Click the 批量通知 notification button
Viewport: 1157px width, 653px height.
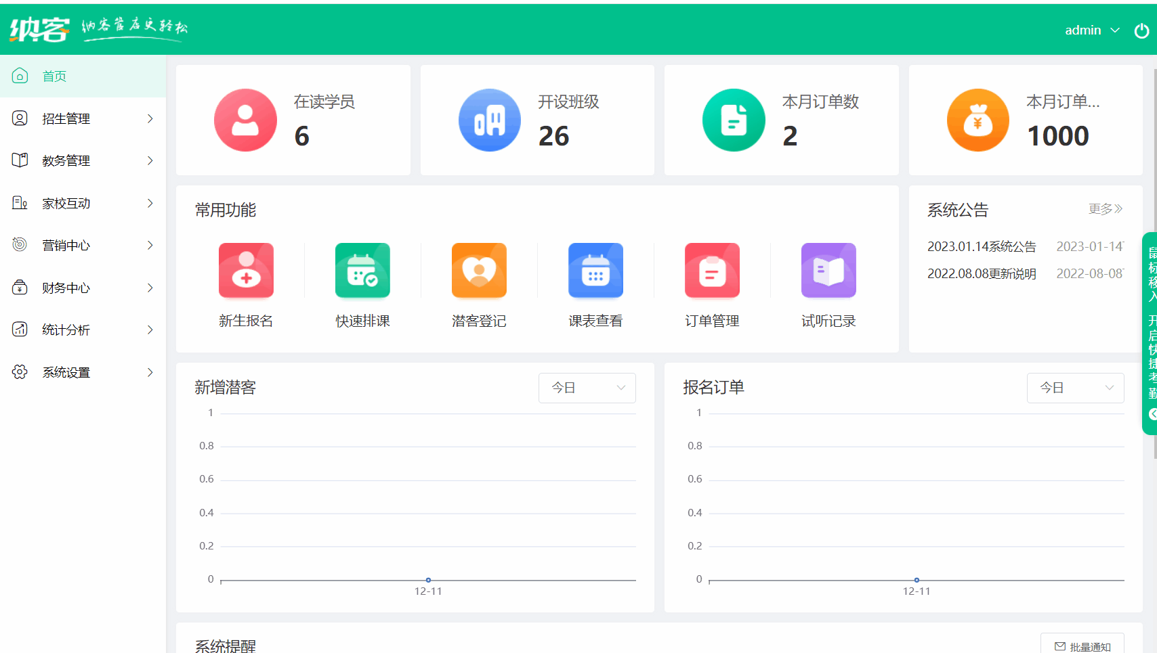[1082, 645]
